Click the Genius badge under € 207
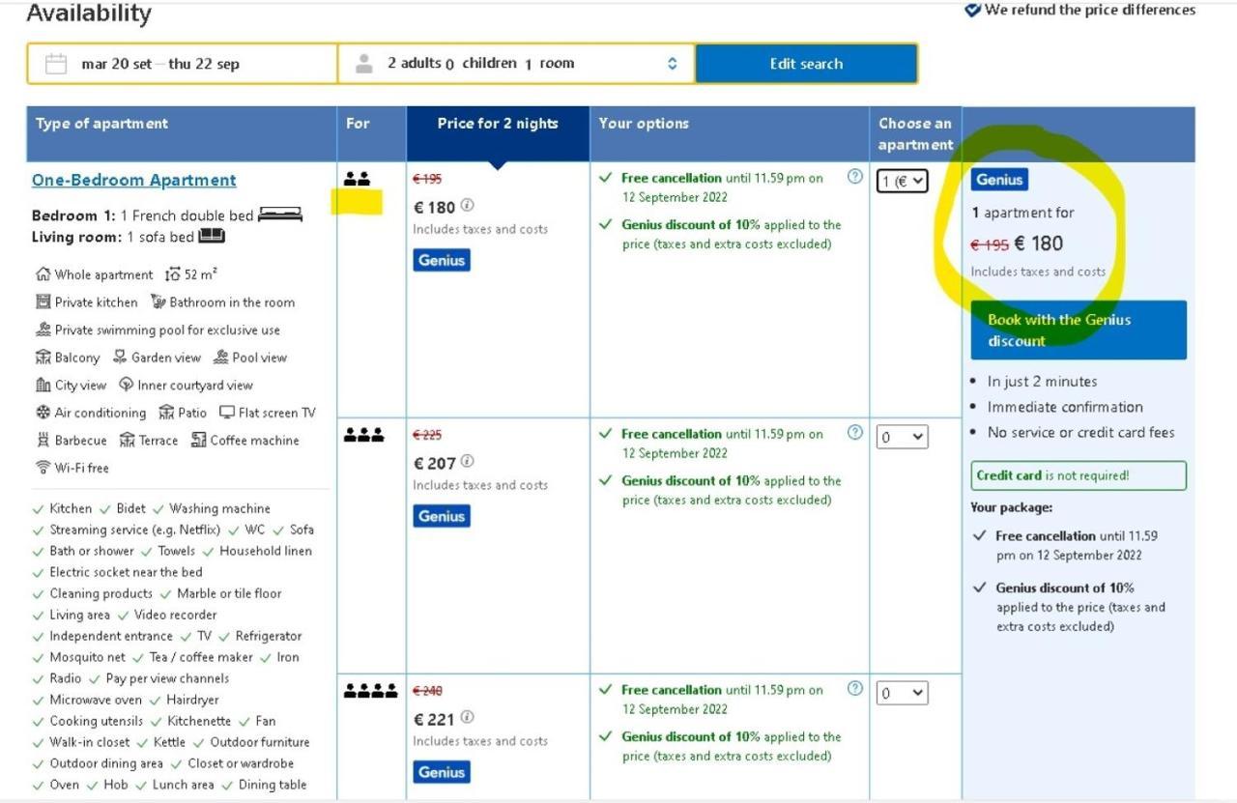 (x=442, y=516)
